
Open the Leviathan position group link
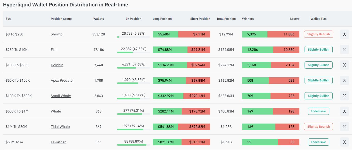[x=59, y=142]
